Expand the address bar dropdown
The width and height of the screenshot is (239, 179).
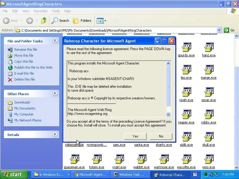(x=219, y=30)
